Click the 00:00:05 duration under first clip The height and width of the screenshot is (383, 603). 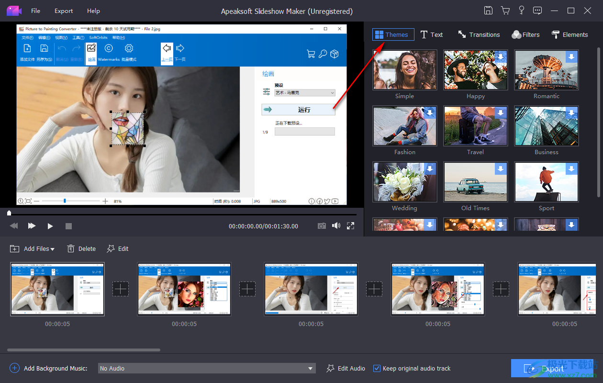57,324
